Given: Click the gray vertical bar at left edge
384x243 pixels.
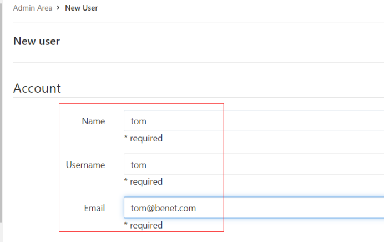Looking at the screenshot, I should point(1,111).
